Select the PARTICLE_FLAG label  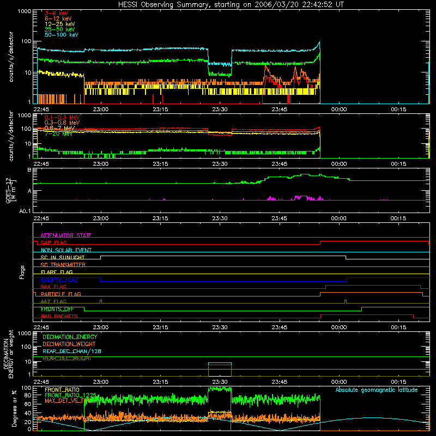(x=61, y=294)
